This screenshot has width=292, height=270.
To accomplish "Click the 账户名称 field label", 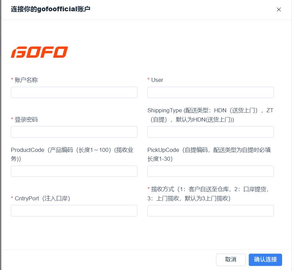I will tap(26, 80).
